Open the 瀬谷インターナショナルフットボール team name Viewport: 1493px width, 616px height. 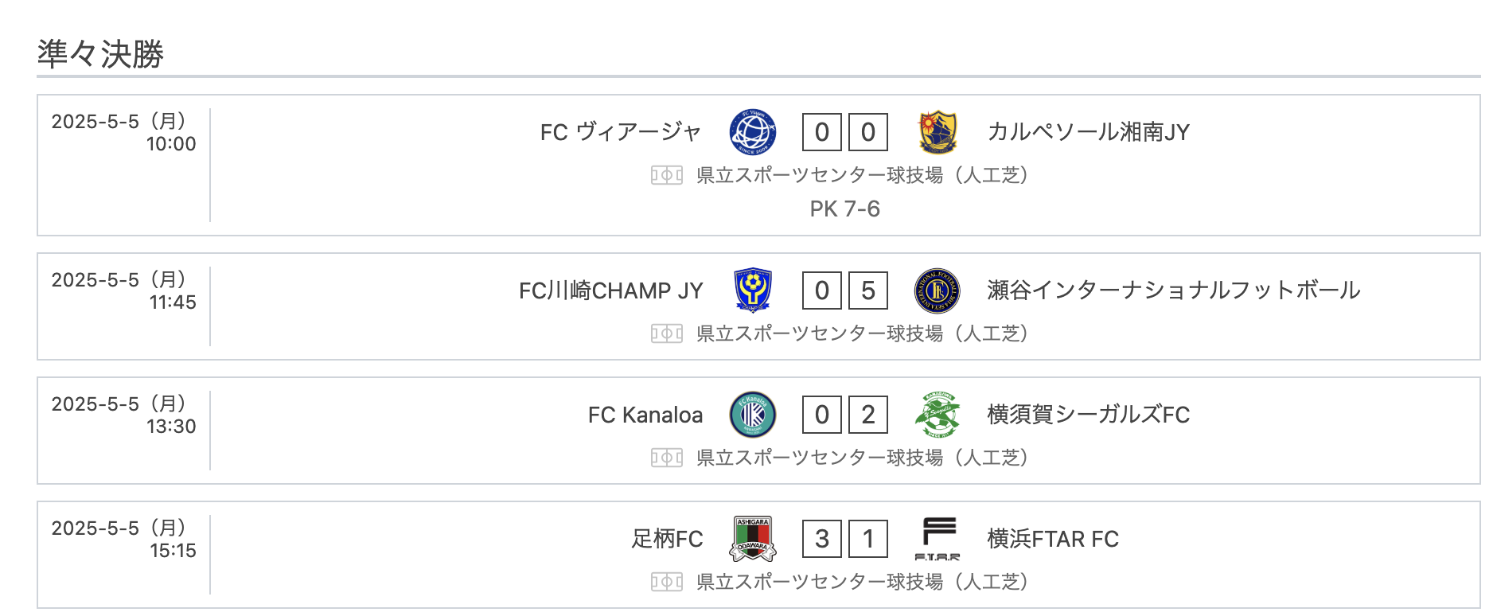click(x=1173, y=290)
